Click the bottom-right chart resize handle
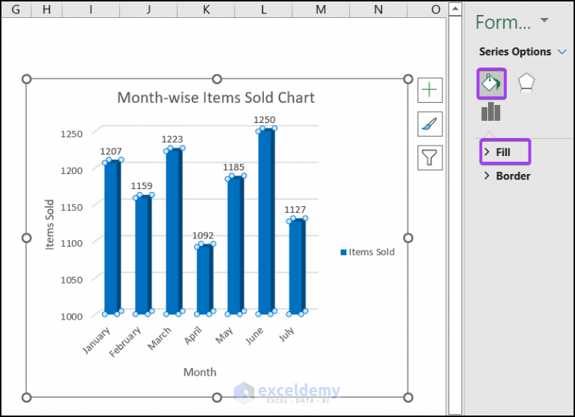575x417 pixels. point(408,397)
